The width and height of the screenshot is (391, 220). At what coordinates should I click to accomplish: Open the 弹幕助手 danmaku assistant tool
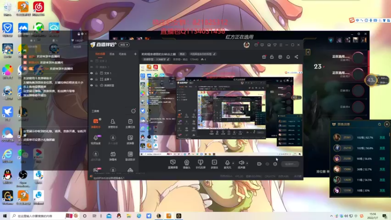click(x=96, y=123)
